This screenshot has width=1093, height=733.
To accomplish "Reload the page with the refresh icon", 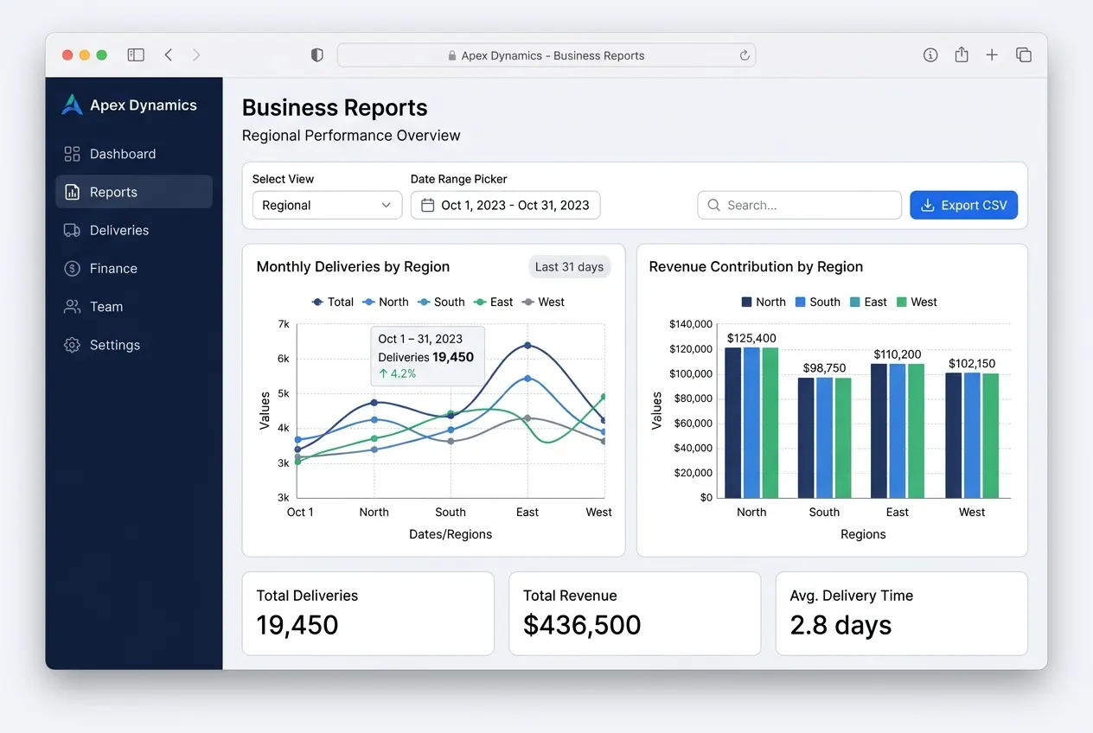I will tap(744, 55).
